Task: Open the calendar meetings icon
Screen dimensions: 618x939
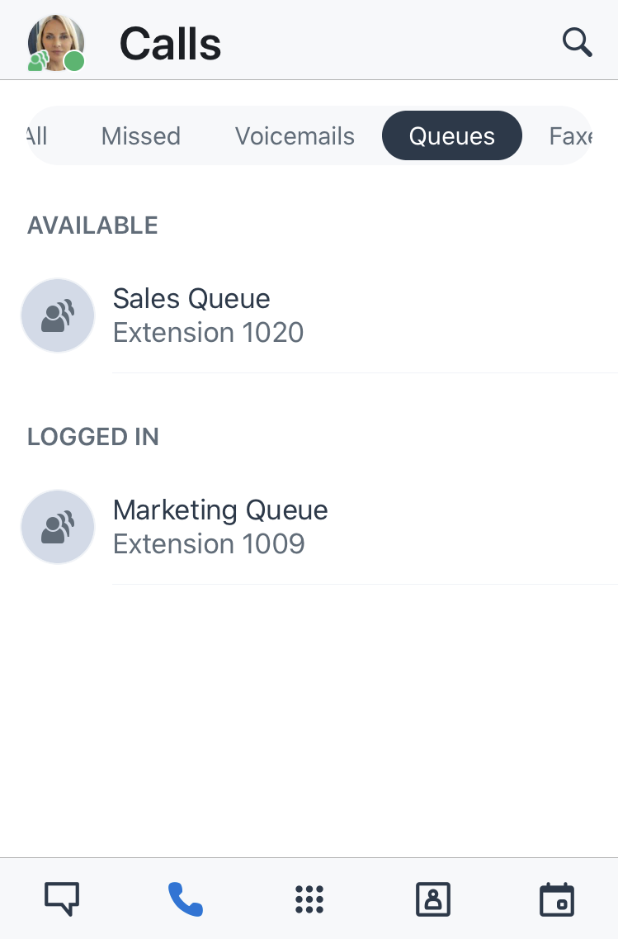Action: [x=557, y=899]
